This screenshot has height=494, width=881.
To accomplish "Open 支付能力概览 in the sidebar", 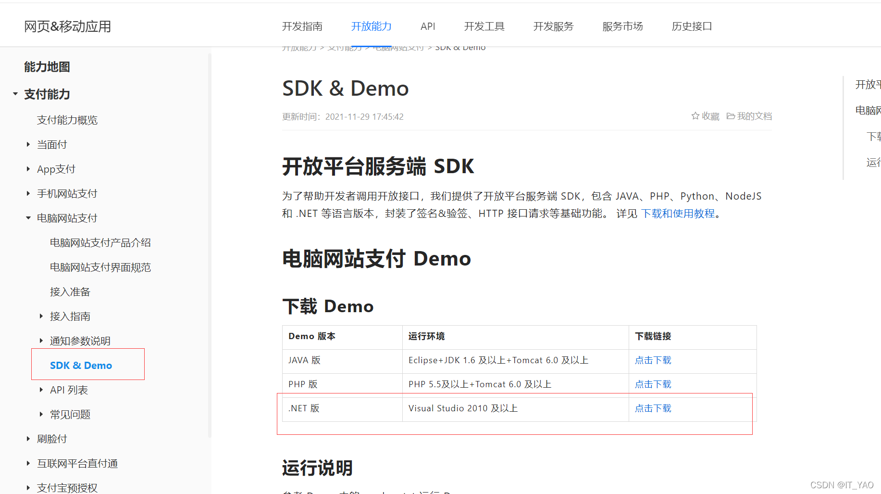I will 67,120.
